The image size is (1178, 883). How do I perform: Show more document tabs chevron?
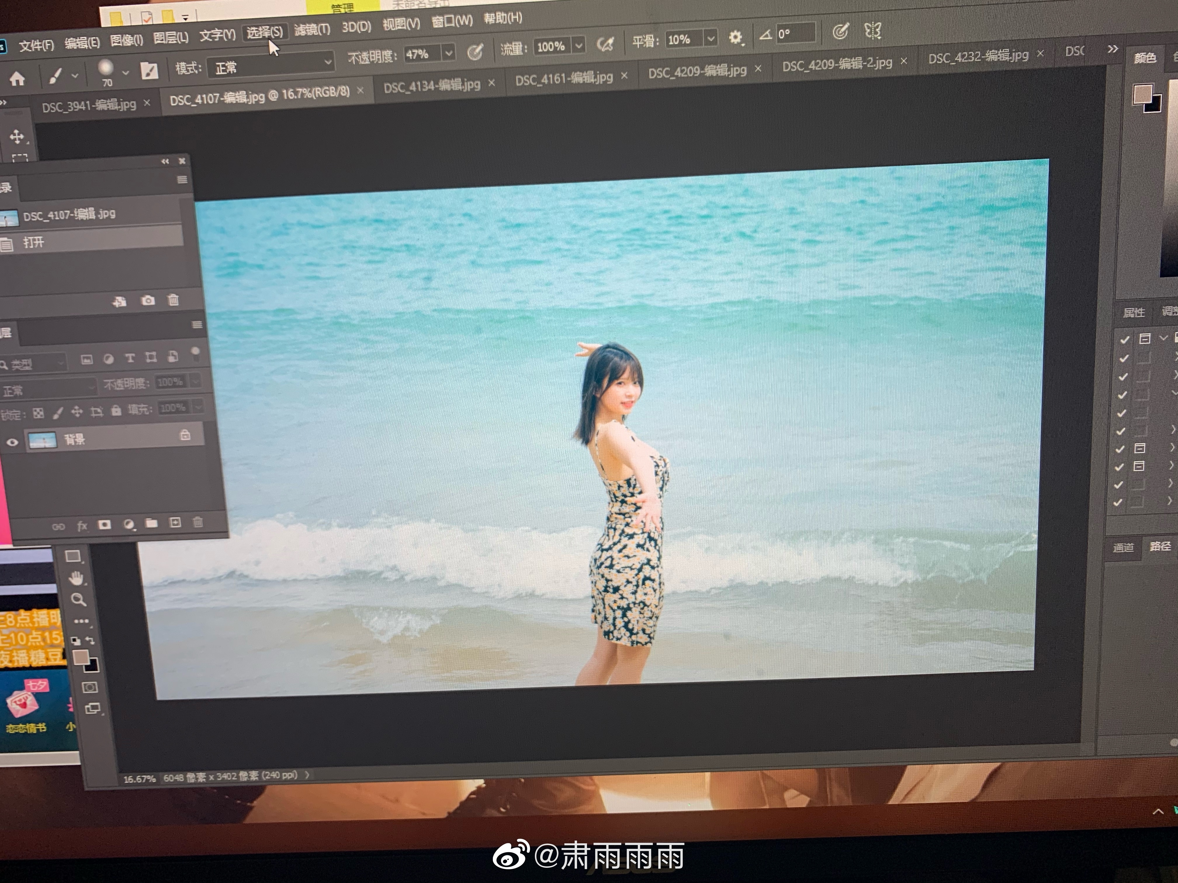pyautogui.click(x=1113, y=49)
